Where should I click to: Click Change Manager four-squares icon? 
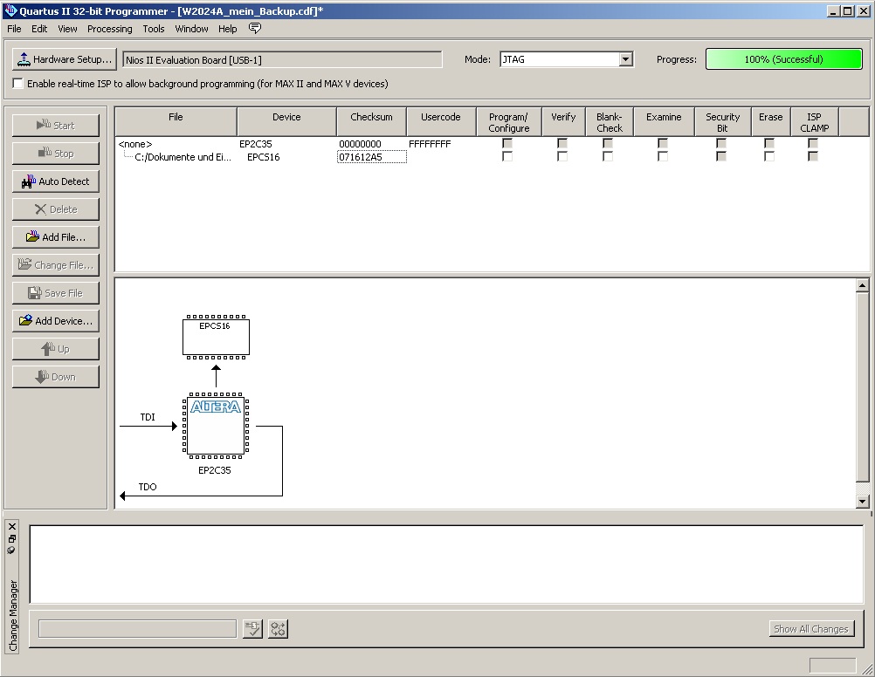pos(278,629)
